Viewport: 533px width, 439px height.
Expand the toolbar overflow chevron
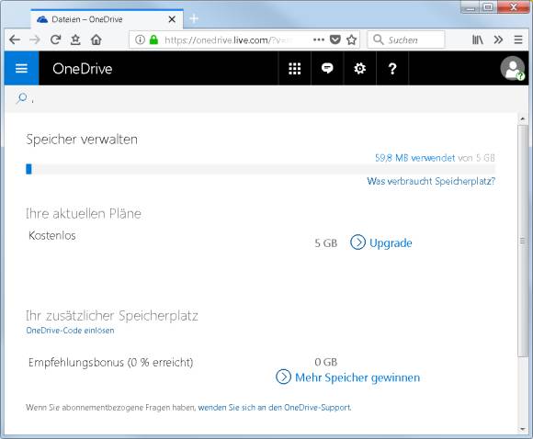pos(498,40)
